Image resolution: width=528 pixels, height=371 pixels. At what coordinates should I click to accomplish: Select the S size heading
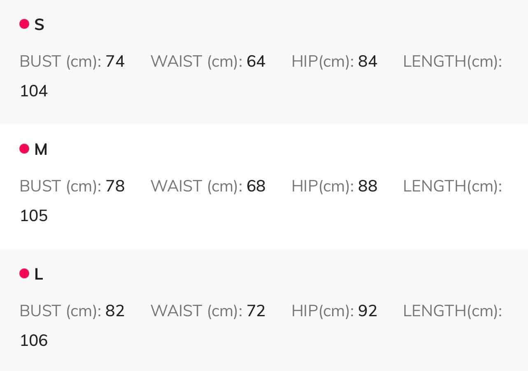39,25
